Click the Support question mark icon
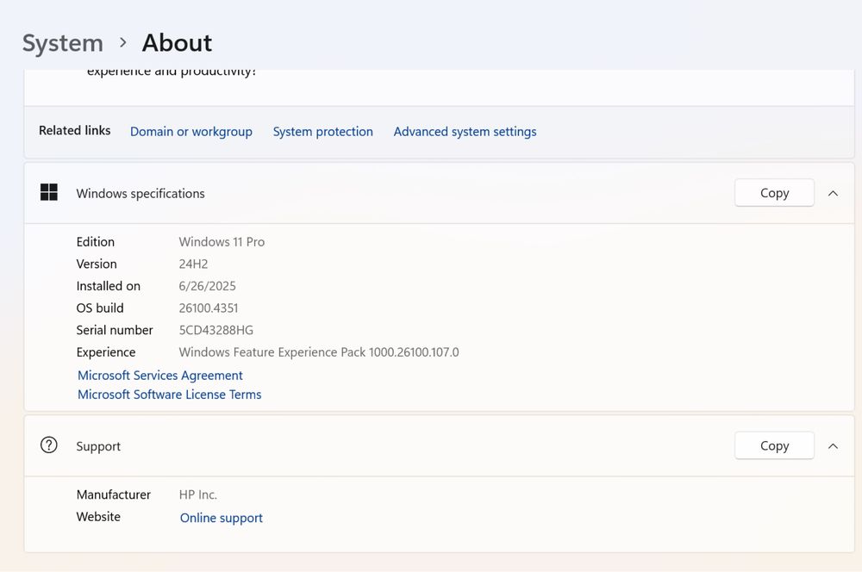This screenshot has width=862, height=572. tap(49, 445)
